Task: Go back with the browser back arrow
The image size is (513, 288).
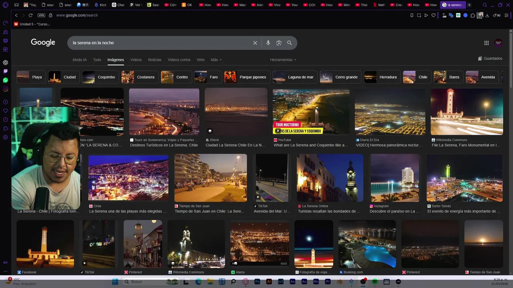Action: (16, 15)
